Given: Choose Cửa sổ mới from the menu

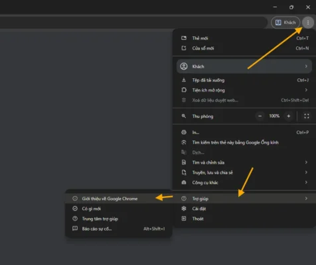Looking at the screenshot, I should tap(244, 48).
